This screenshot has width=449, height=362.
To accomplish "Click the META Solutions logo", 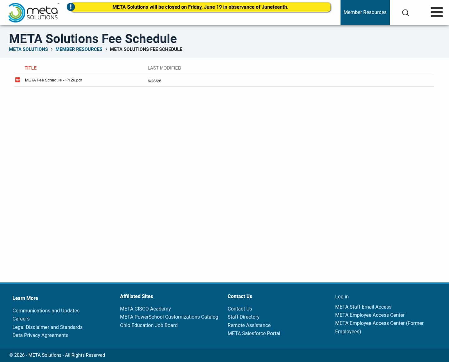I will pyautogui.click(x=33, y=12).
